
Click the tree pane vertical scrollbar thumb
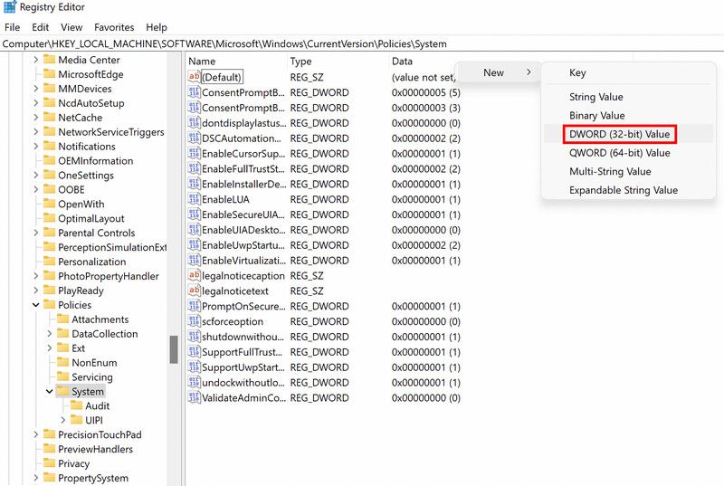point(173,349)
